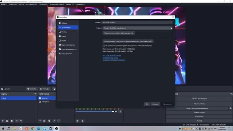Open Microsoft Edge from the taskbar
The image size is (233, 131).
[x=39, y=128]
